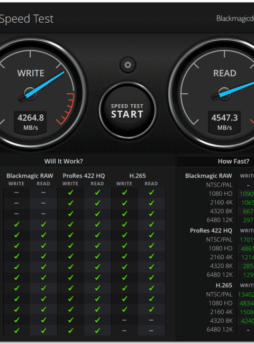
Task: Click NTSC/PAL row under Blackmagic RAW in How Fast
Action: click(x=219, y=185)
